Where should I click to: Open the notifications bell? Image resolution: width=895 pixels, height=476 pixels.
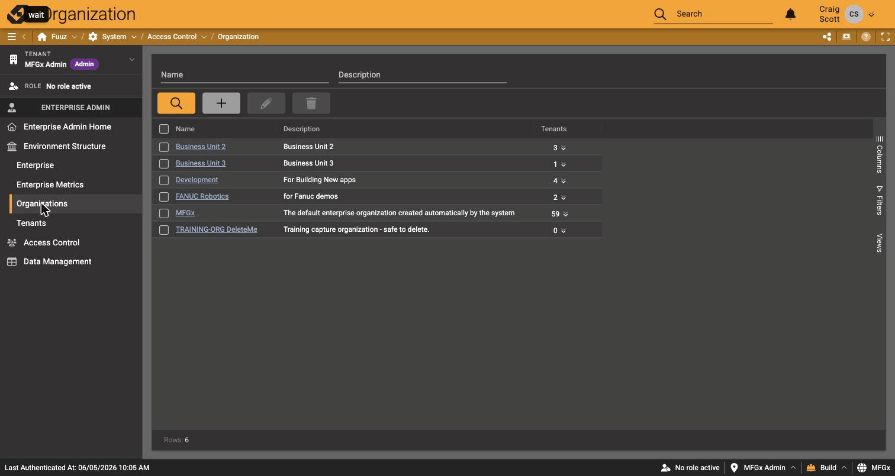pos(790,14)
